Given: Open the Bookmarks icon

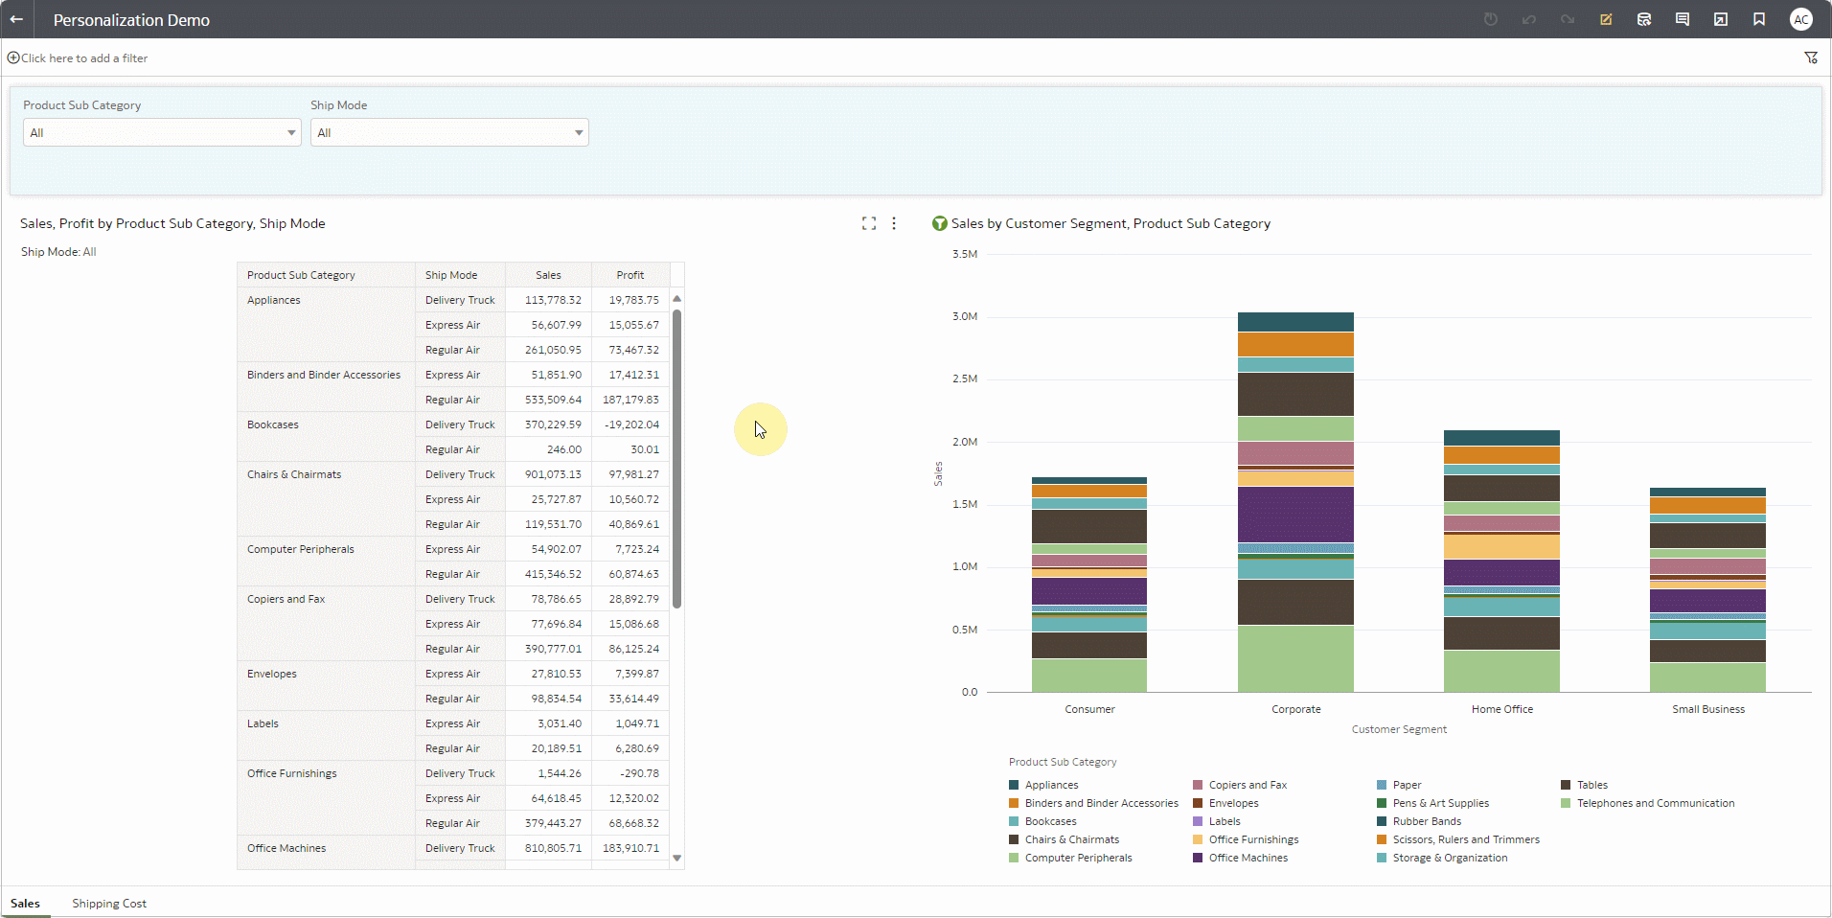Looking at the screenshot, I should [x=1759, y=19].
